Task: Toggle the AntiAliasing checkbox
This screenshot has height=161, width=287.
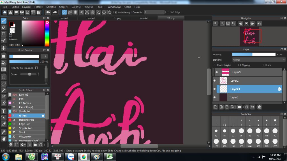Action: 116,12
